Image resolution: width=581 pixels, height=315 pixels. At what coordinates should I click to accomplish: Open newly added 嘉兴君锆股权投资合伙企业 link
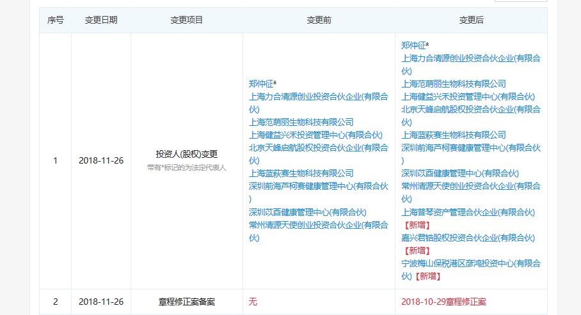pyautogui.click(x=468, y=238)
